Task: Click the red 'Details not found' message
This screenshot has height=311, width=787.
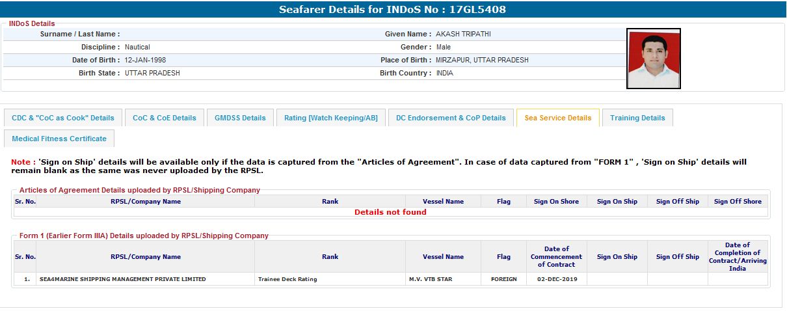Action: [390, 212]
